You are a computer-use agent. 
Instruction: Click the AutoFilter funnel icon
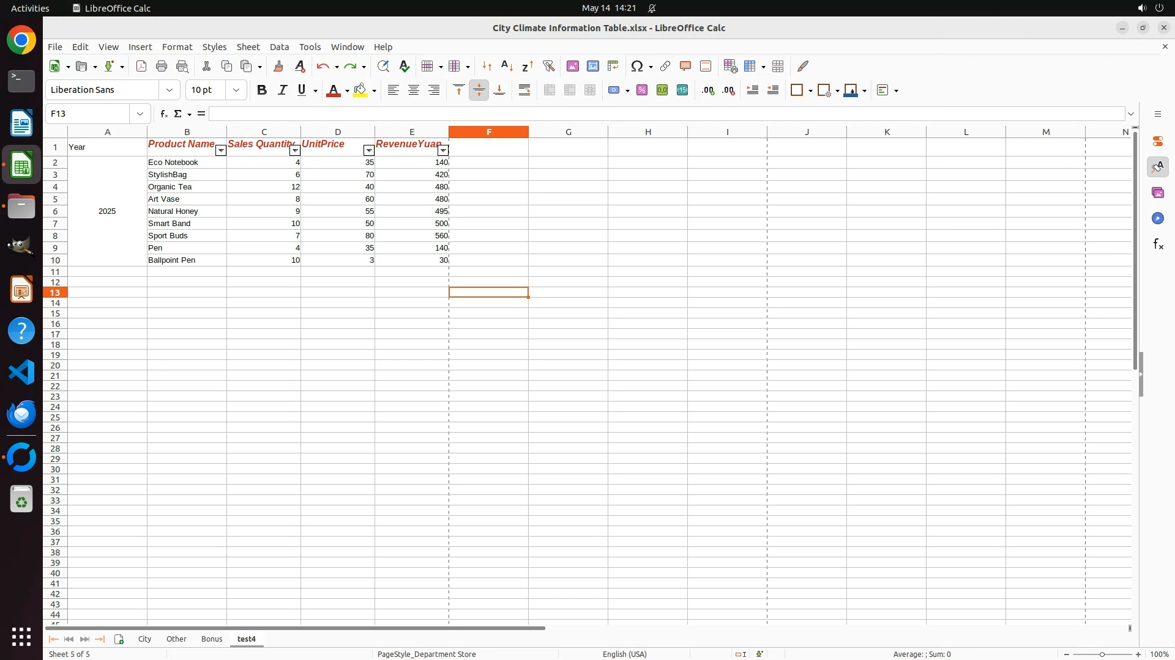[x=548, y=66]
